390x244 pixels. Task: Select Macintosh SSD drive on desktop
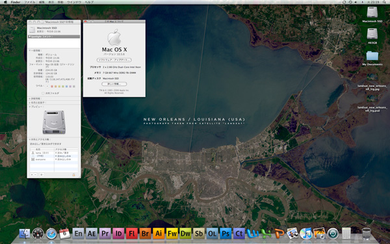click(x=372, y=12)
